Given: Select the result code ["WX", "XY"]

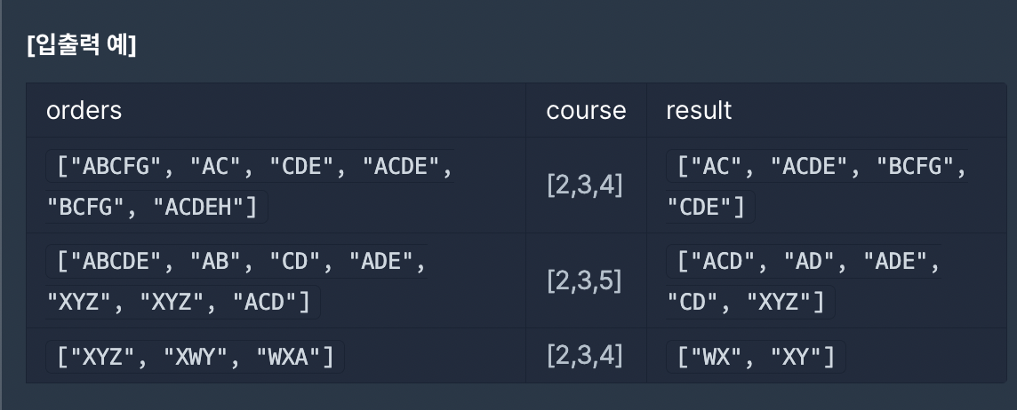Looking at the screenshot, I should tap(756, 356).
